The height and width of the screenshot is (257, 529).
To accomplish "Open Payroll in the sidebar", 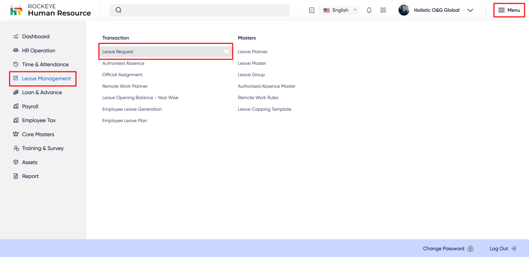I will (29, 107).
